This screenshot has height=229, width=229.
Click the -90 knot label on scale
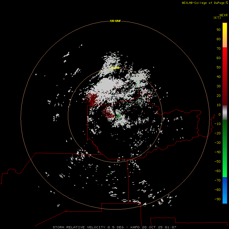click(x=218, y=199)
